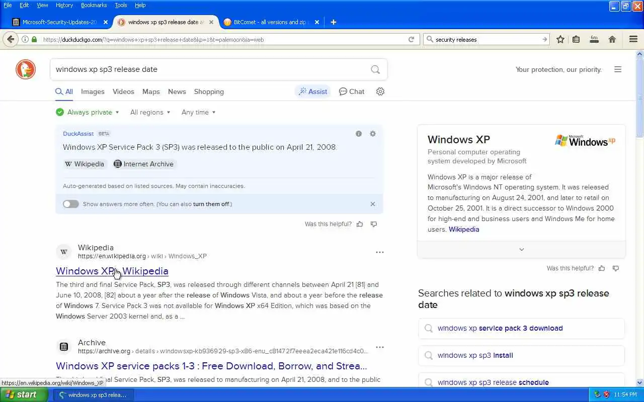Click the DuckAssist info icon

click(x=359, y=134)
